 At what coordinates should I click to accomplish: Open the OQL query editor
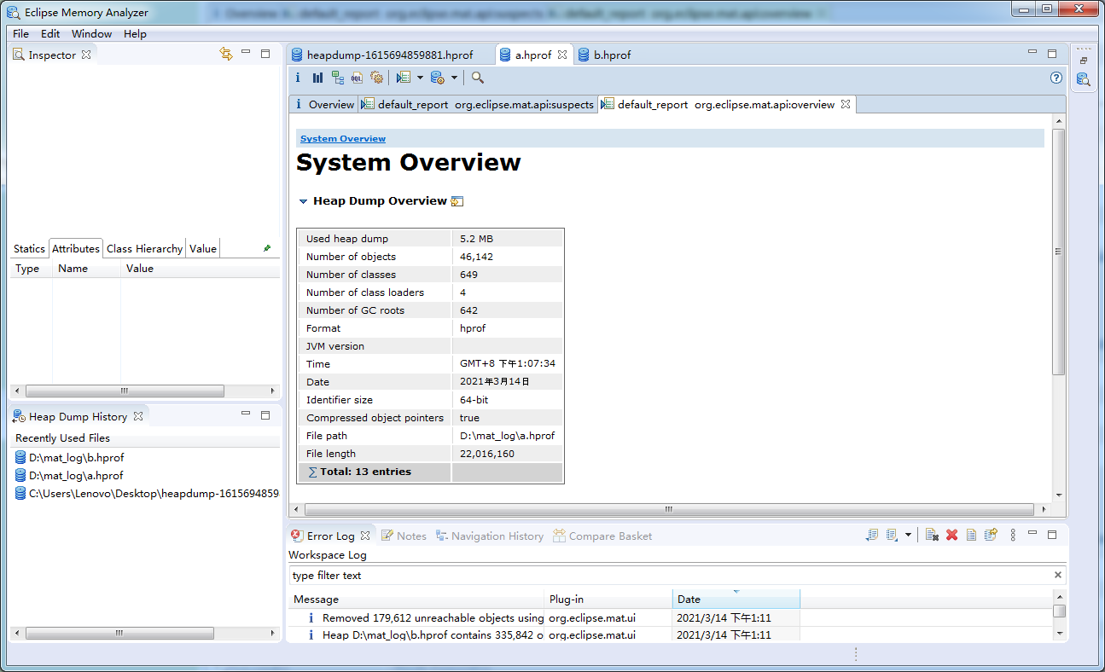[x=357, y=78]
